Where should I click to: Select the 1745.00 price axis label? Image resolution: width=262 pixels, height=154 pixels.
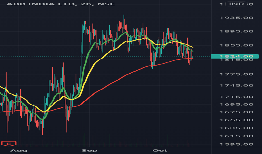(x=236, y=85)
